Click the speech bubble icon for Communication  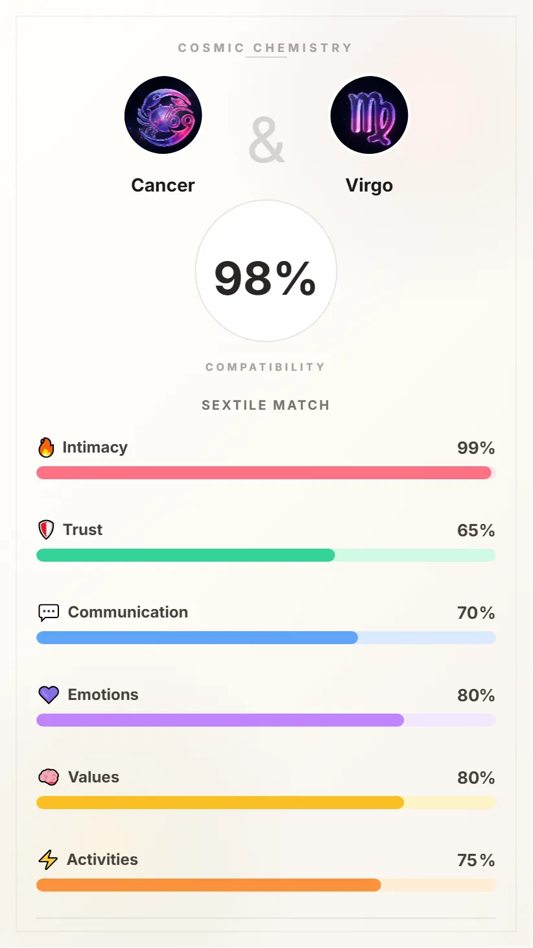tap(48, 612)
